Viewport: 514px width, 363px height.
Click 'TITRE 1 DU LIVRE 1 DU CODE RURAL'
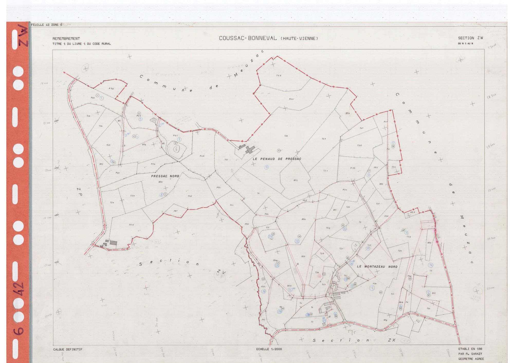click(x=81, y=44)
